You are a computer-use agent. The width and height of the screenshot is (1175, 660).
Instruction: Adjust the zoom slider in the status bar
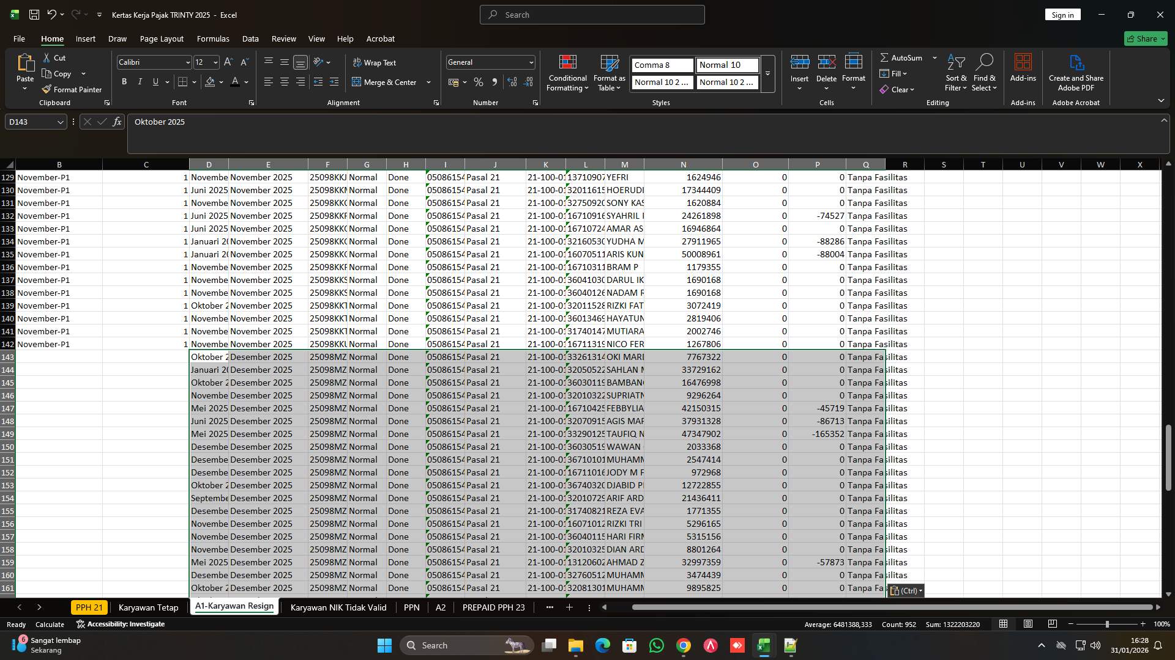click(x=1108, y=624)
